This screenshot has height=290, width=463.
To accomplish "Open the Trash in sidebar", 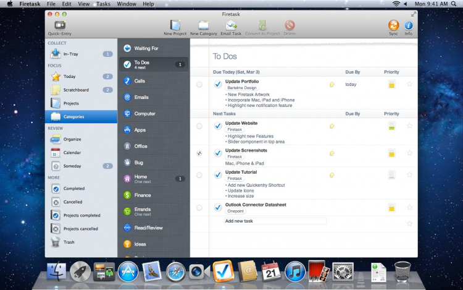I will click(81, 242).
